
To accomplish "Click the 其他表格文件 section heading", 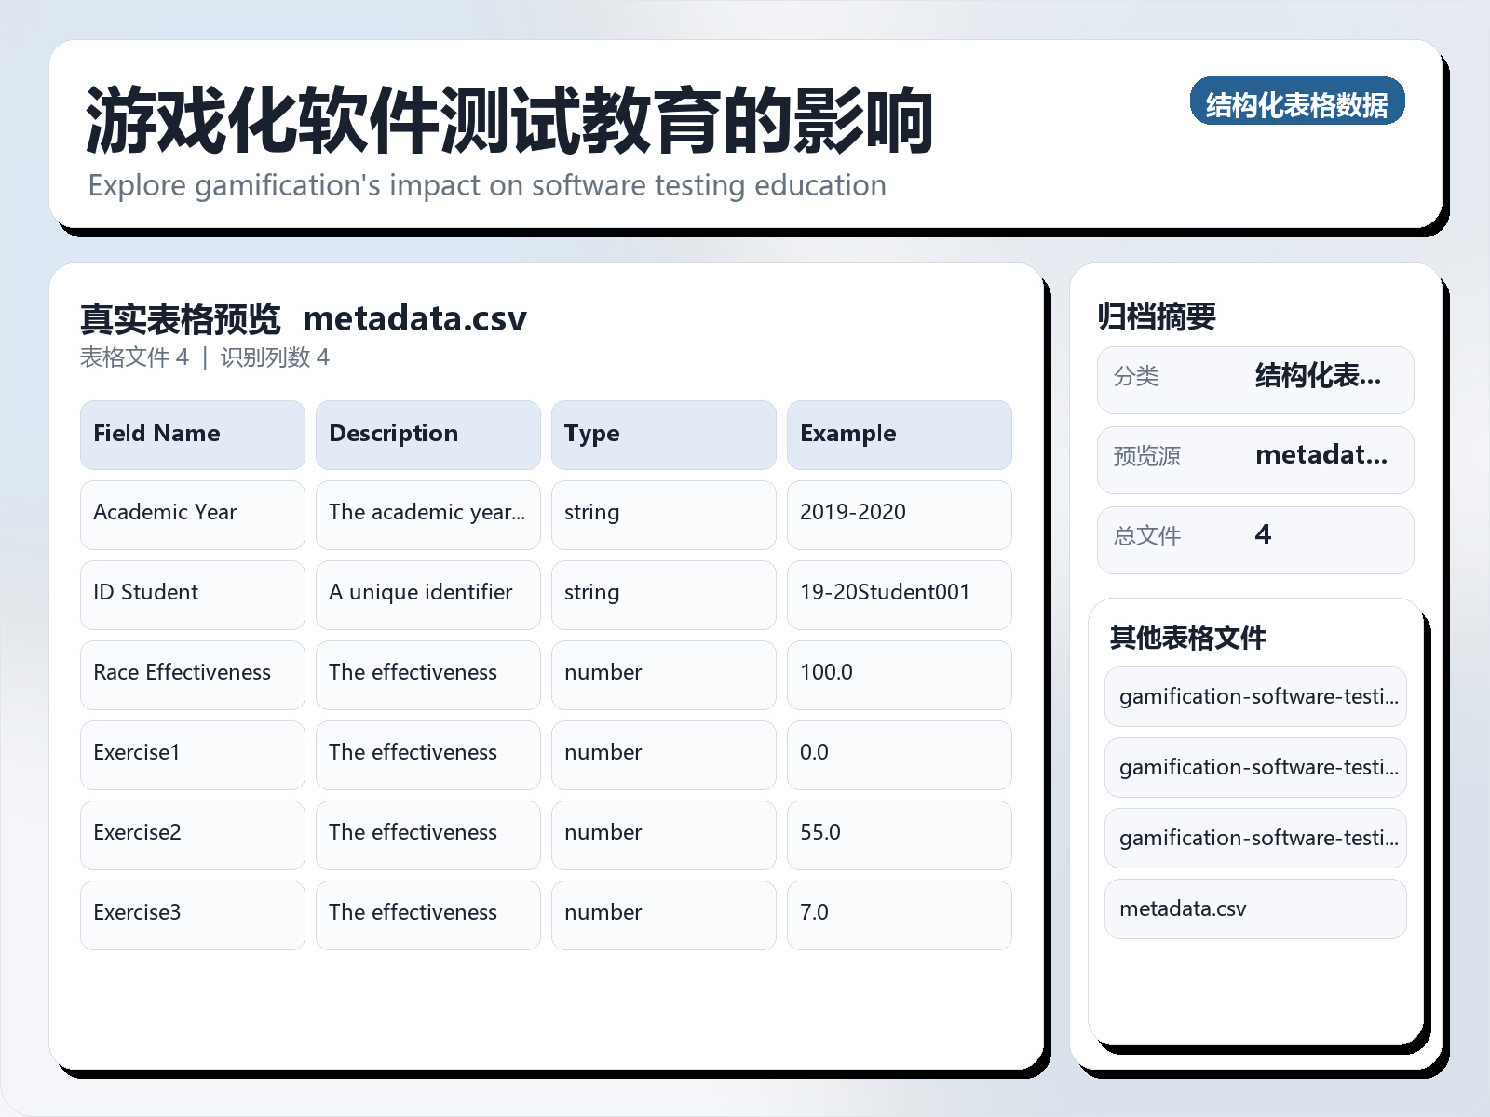I will coord(1187,639).
